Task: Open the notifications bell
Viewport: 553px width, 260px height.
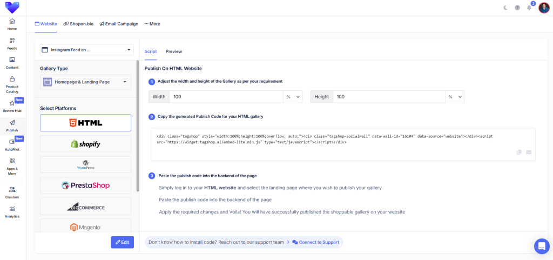Action: point(529,8)
